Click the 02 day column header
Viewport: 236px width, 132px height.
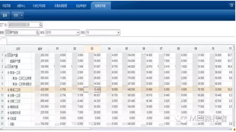[74, 49]
